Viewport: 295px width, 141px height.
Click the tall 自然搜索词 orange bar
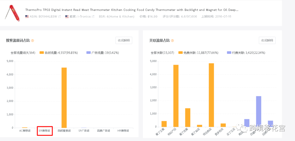[64, 98]
